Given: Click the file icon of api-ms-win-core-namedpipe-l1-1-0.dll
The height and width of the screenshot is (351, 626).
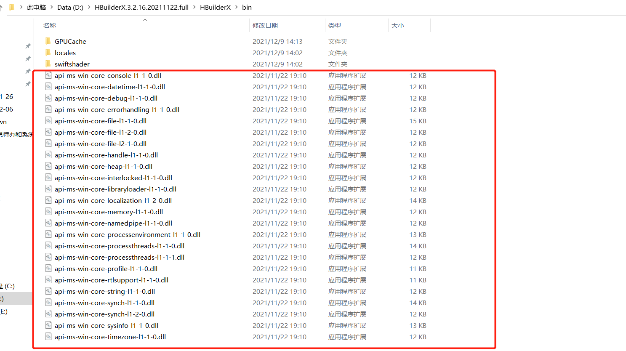Looking at the screenshot, I should tap(48, 223).
